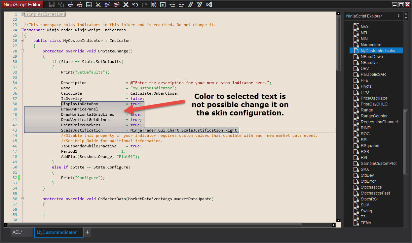
Task: Collapse the OnStateChange method on line 28
Action: [x=22, y=51]
